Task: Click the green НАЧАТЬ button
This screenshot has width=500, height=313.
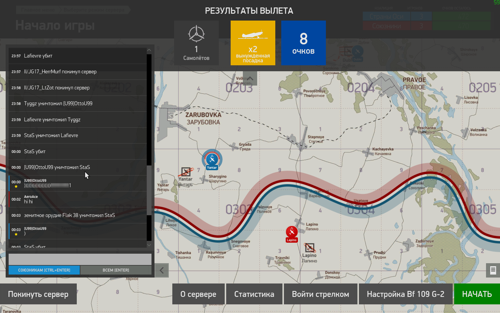Action: click(477, 294)
